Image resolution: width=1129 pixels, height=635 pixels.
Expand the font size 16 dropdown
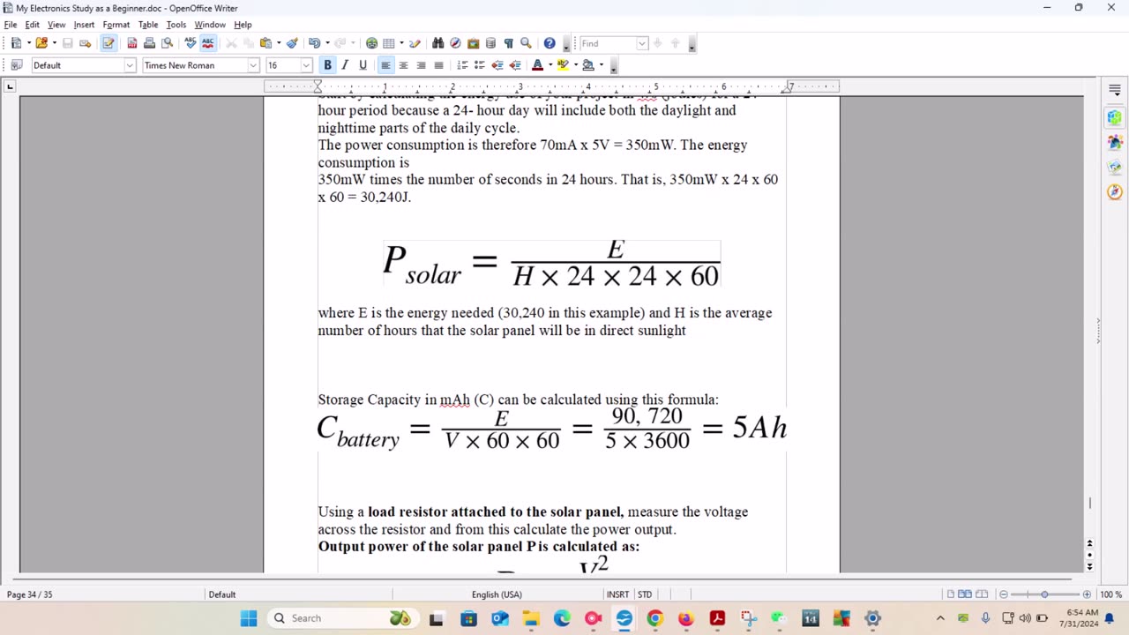[x=306, y=65]
